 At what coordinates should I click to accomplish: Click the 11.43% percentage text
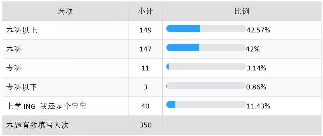258,106
